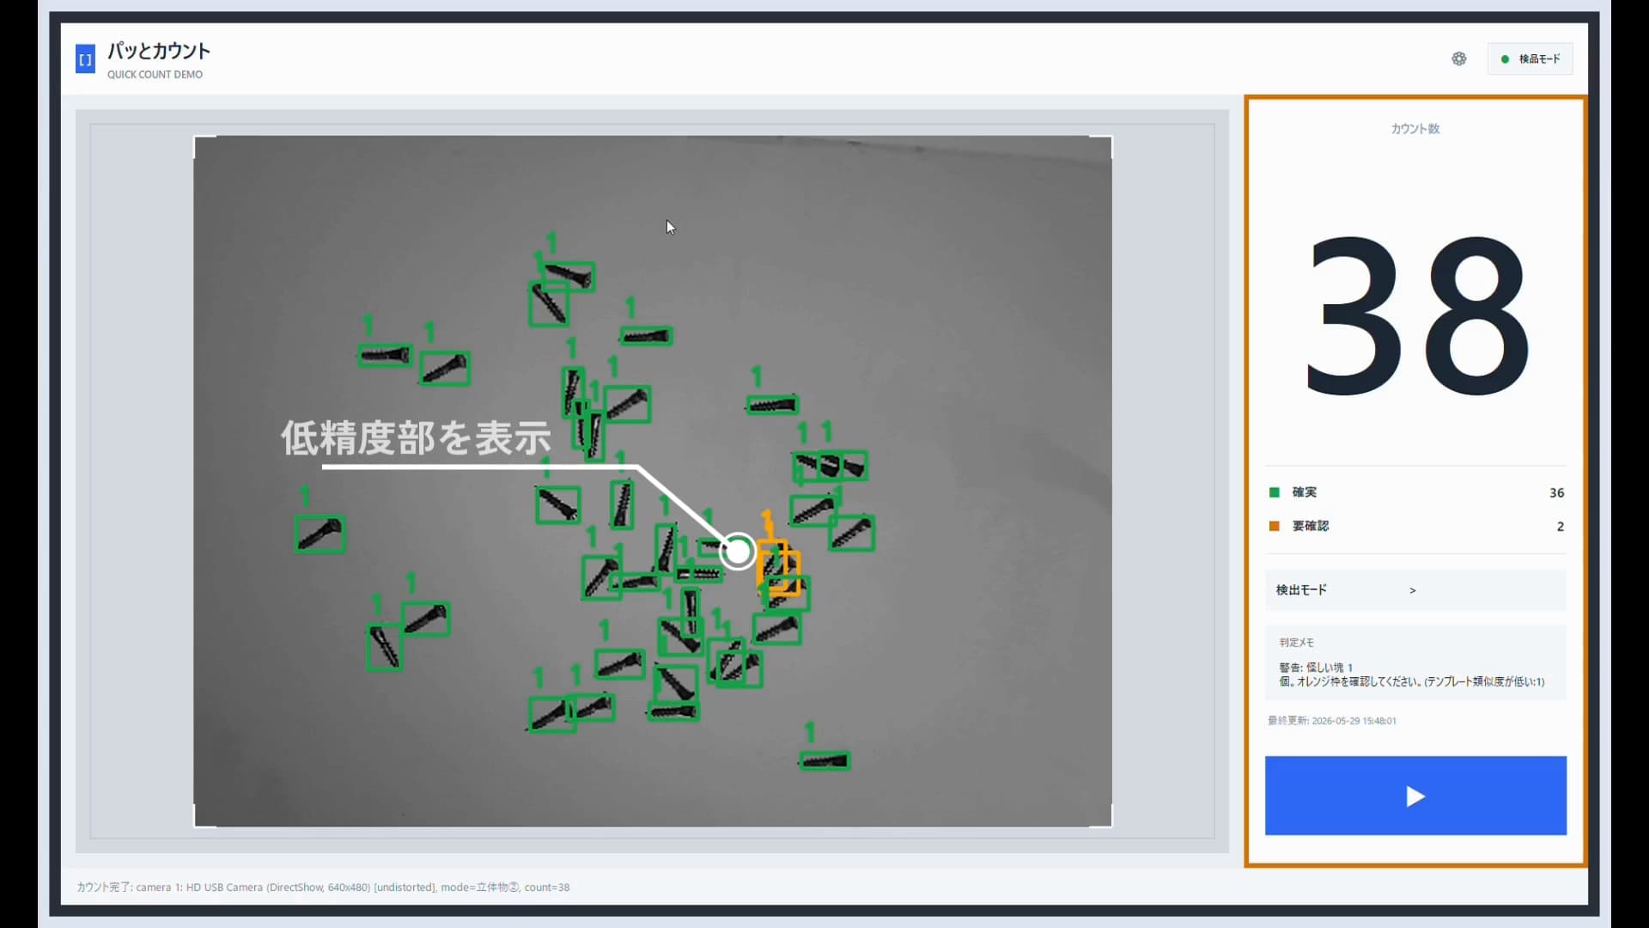Image resolution: width=1649 pixels, height=928 pixels.
Task: Expand the 検出モード row
Action: coord(1415,590)
